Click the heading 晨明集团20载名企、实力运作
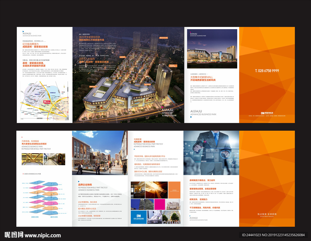The width and height of the screenshot is (311, 241). (x=202, y=180)
